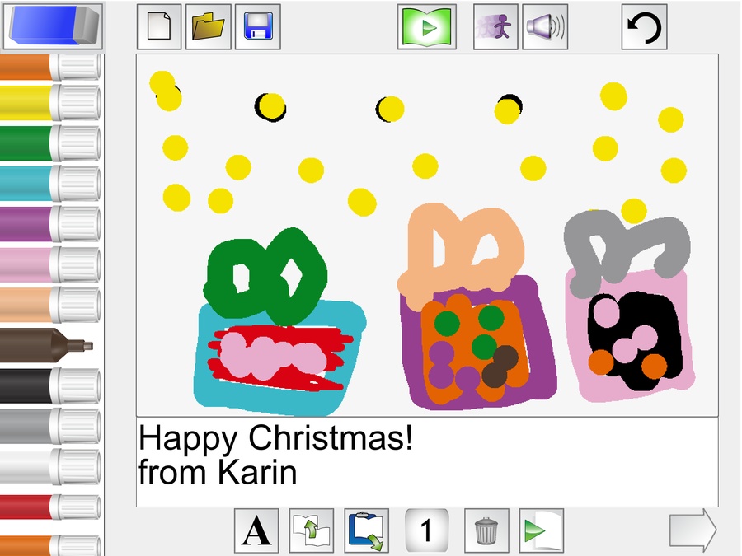Click the green bow on the blue present

coord(265,276)
